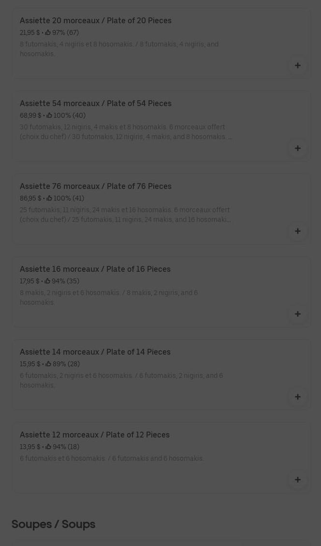Click the Soupes / Soups section heading
Screen dimensions: 321x546
click(x=53, y=524)
